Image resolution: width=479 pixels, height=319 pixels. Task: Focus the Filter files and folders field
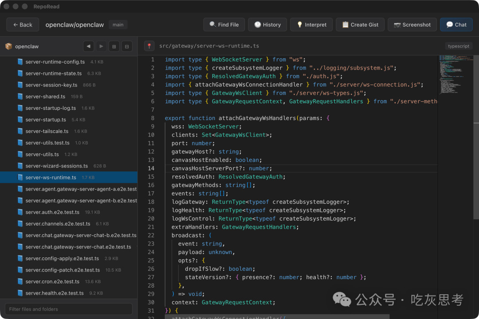click(69, 309)
